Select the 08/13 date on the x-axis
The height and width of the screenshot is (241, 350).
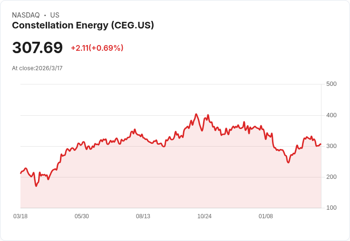coord(143,216)
